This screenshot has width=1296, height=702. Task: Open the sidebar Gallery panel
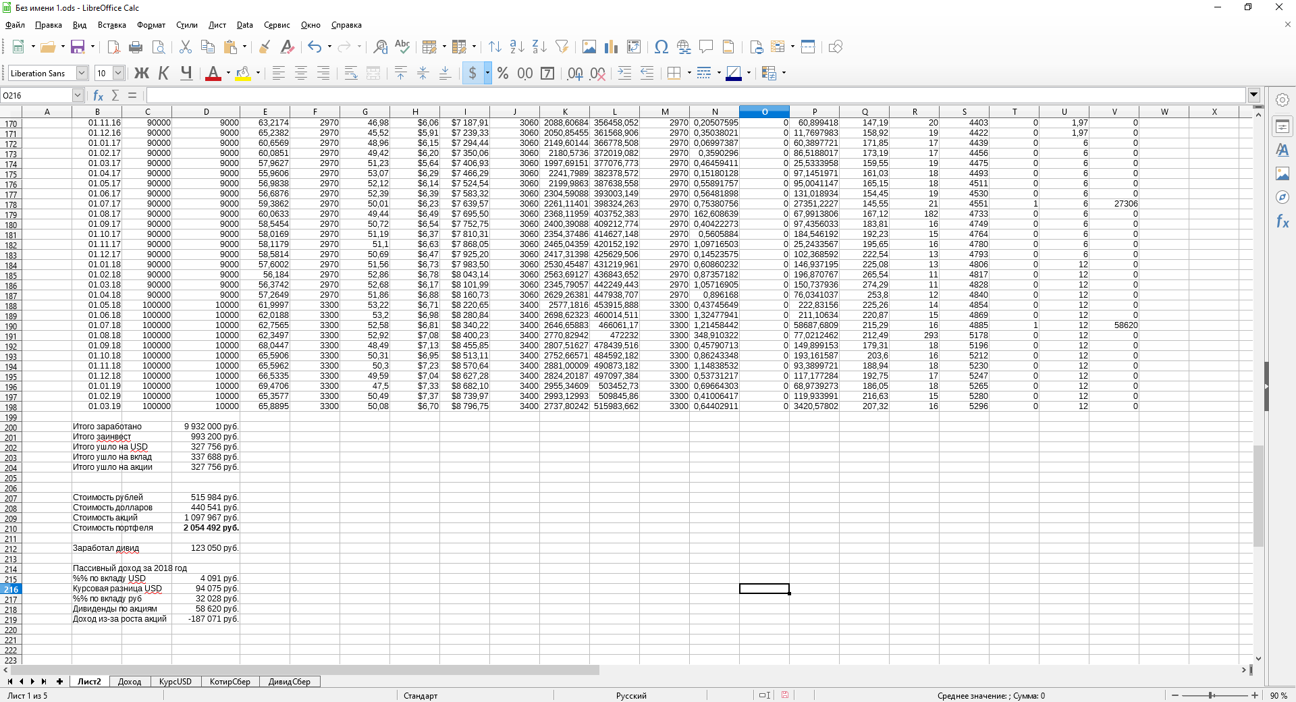(x=1282, y=173)
